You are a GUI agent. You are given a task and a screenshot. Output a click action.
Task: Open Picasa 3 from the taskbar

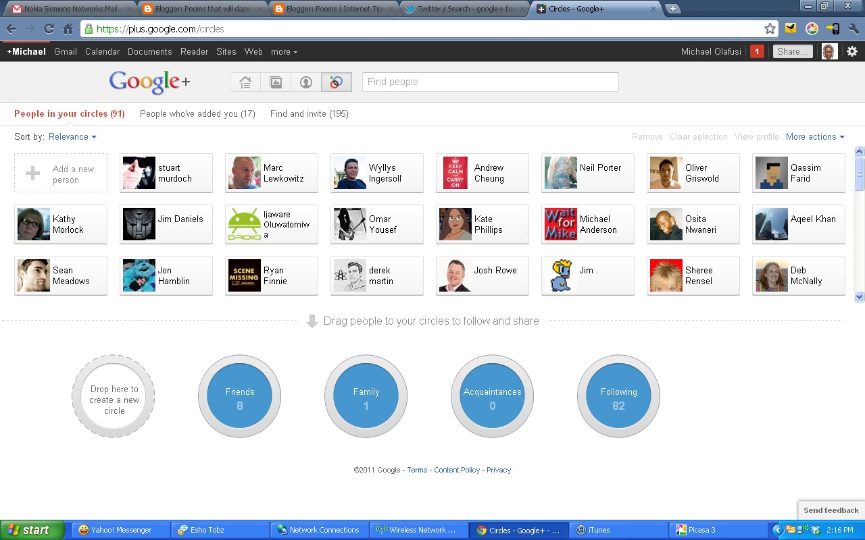(718, 530)
